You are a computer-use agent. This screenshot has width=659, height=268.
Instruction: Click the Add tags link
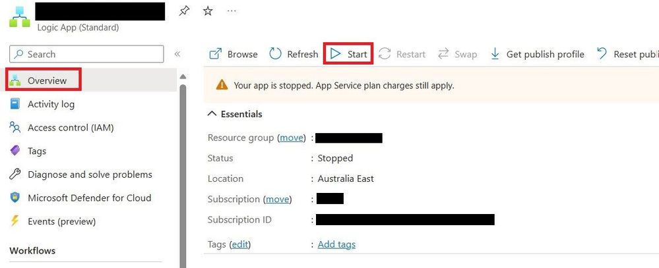pyautogui.click(x=336, y=244)
